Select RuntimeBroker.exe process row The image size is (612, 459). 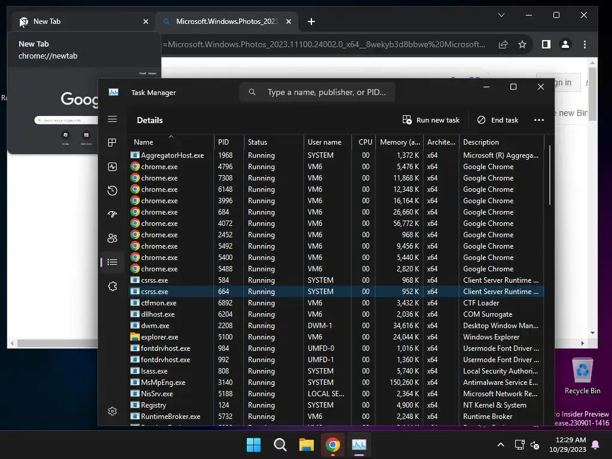click(336, 417)
